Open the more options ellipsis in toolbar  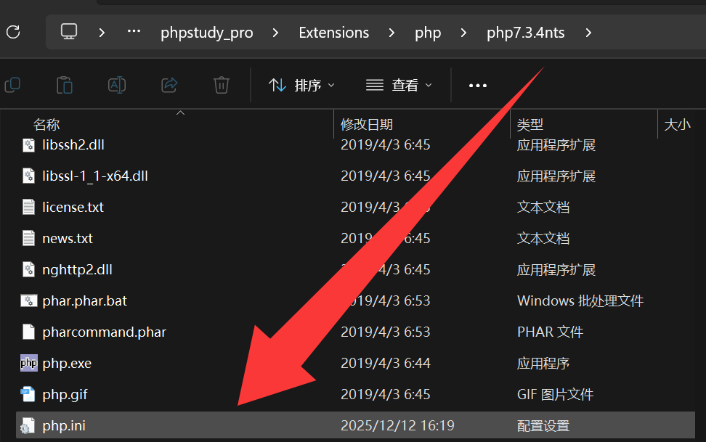tap(478, 86)
